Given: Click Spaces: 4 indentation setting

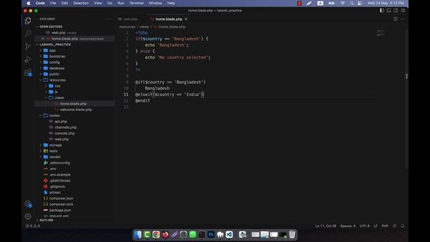Looking at the screenshot, I should tap(348, 226).
